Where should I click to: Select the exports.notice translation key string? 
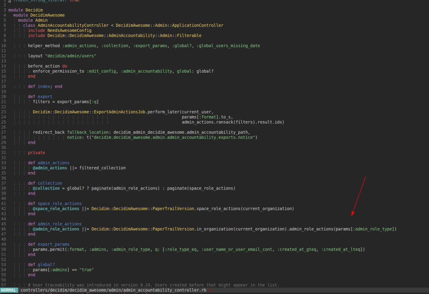click(173, 137)
